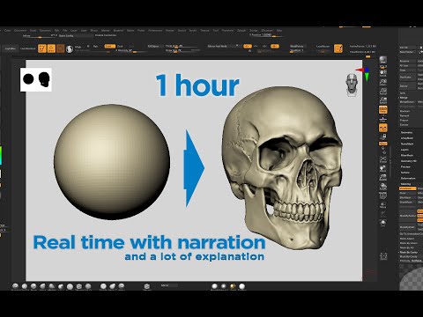Click the orange icon right of LazyMouse
This screenshot has width=423, height=317.
[x=338, y=48]
